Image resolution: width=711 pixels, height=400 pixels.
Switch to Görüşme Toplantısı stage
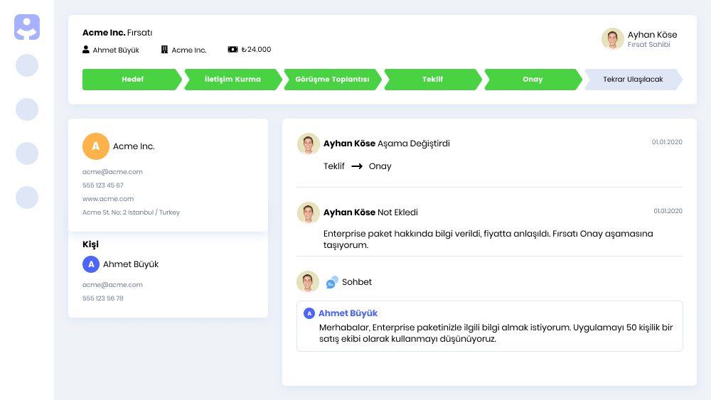(332, 80)
